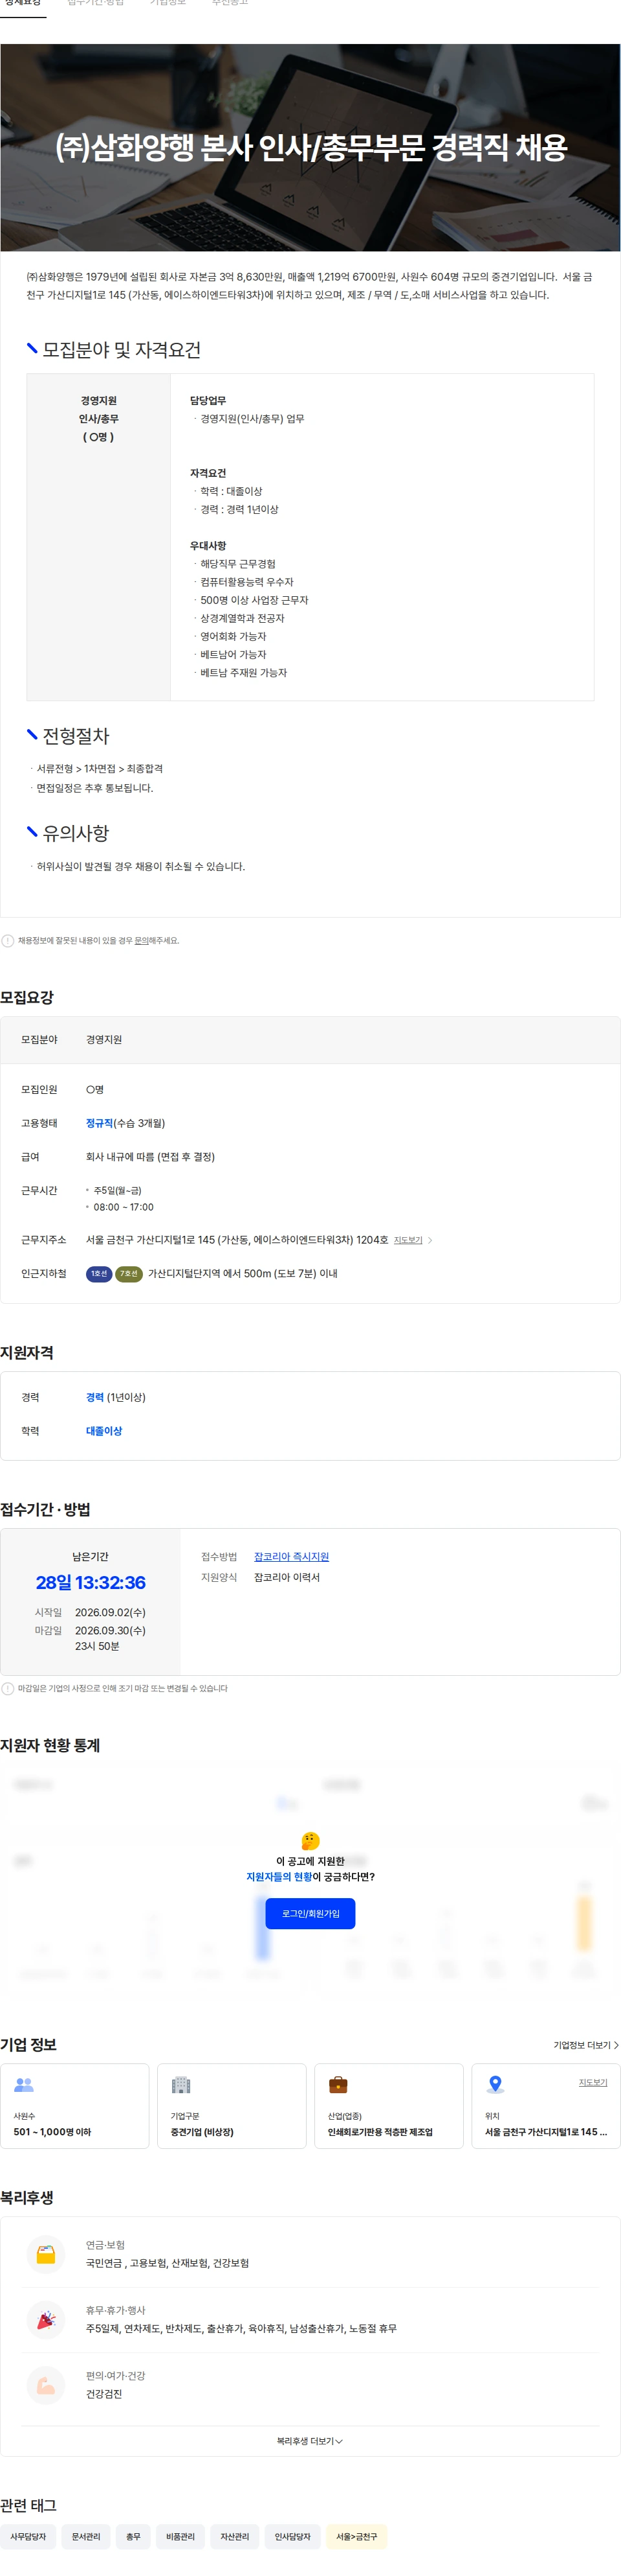Click 500명 이상 사업장 근무자 line
The height and width of the screenshot is (2576, 621).
click(255, 600)
